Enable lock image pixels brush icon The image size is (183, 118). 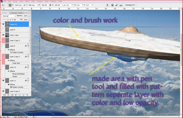(10, 19)
